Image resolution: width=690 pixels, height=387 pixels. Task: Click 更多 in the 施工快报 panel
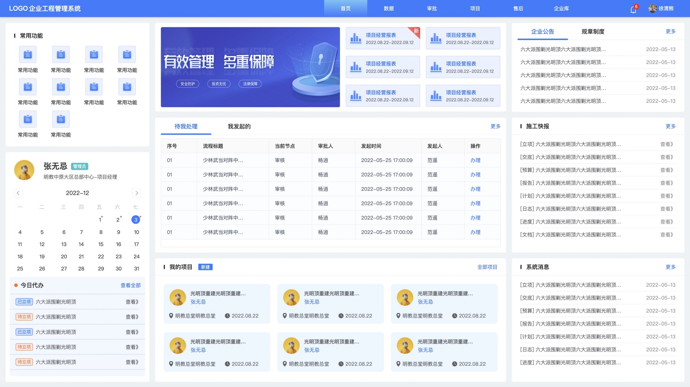pyautogui.click(x=670, y=126)
